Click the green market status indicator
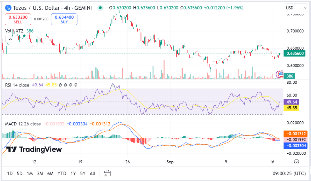Screen dimensions: 311x181 (x=100, y=8)
